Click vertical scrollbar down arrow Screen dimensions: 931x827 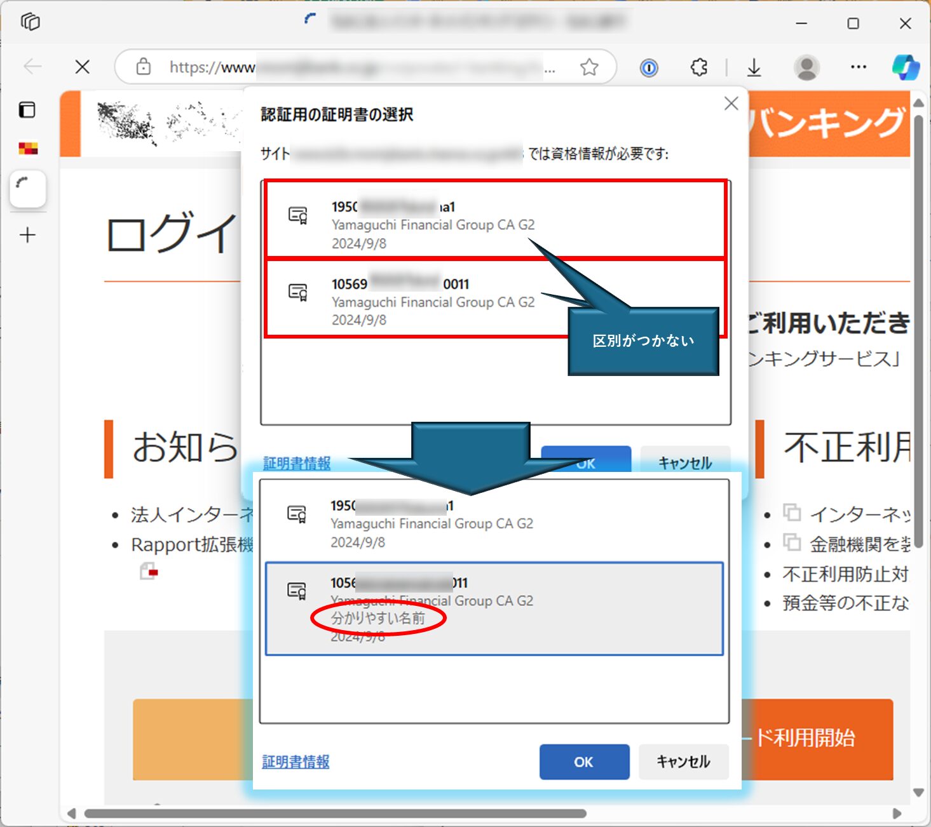coord(918,792)
